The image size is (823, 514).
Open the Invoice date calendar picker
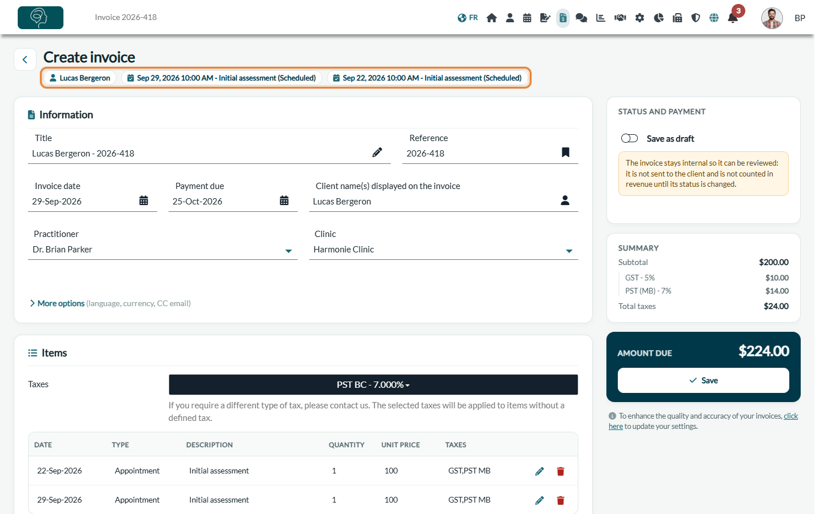coord(143,200)
